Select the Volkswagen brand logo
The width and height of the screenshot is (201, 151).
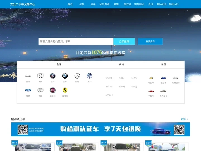[89, 76]
